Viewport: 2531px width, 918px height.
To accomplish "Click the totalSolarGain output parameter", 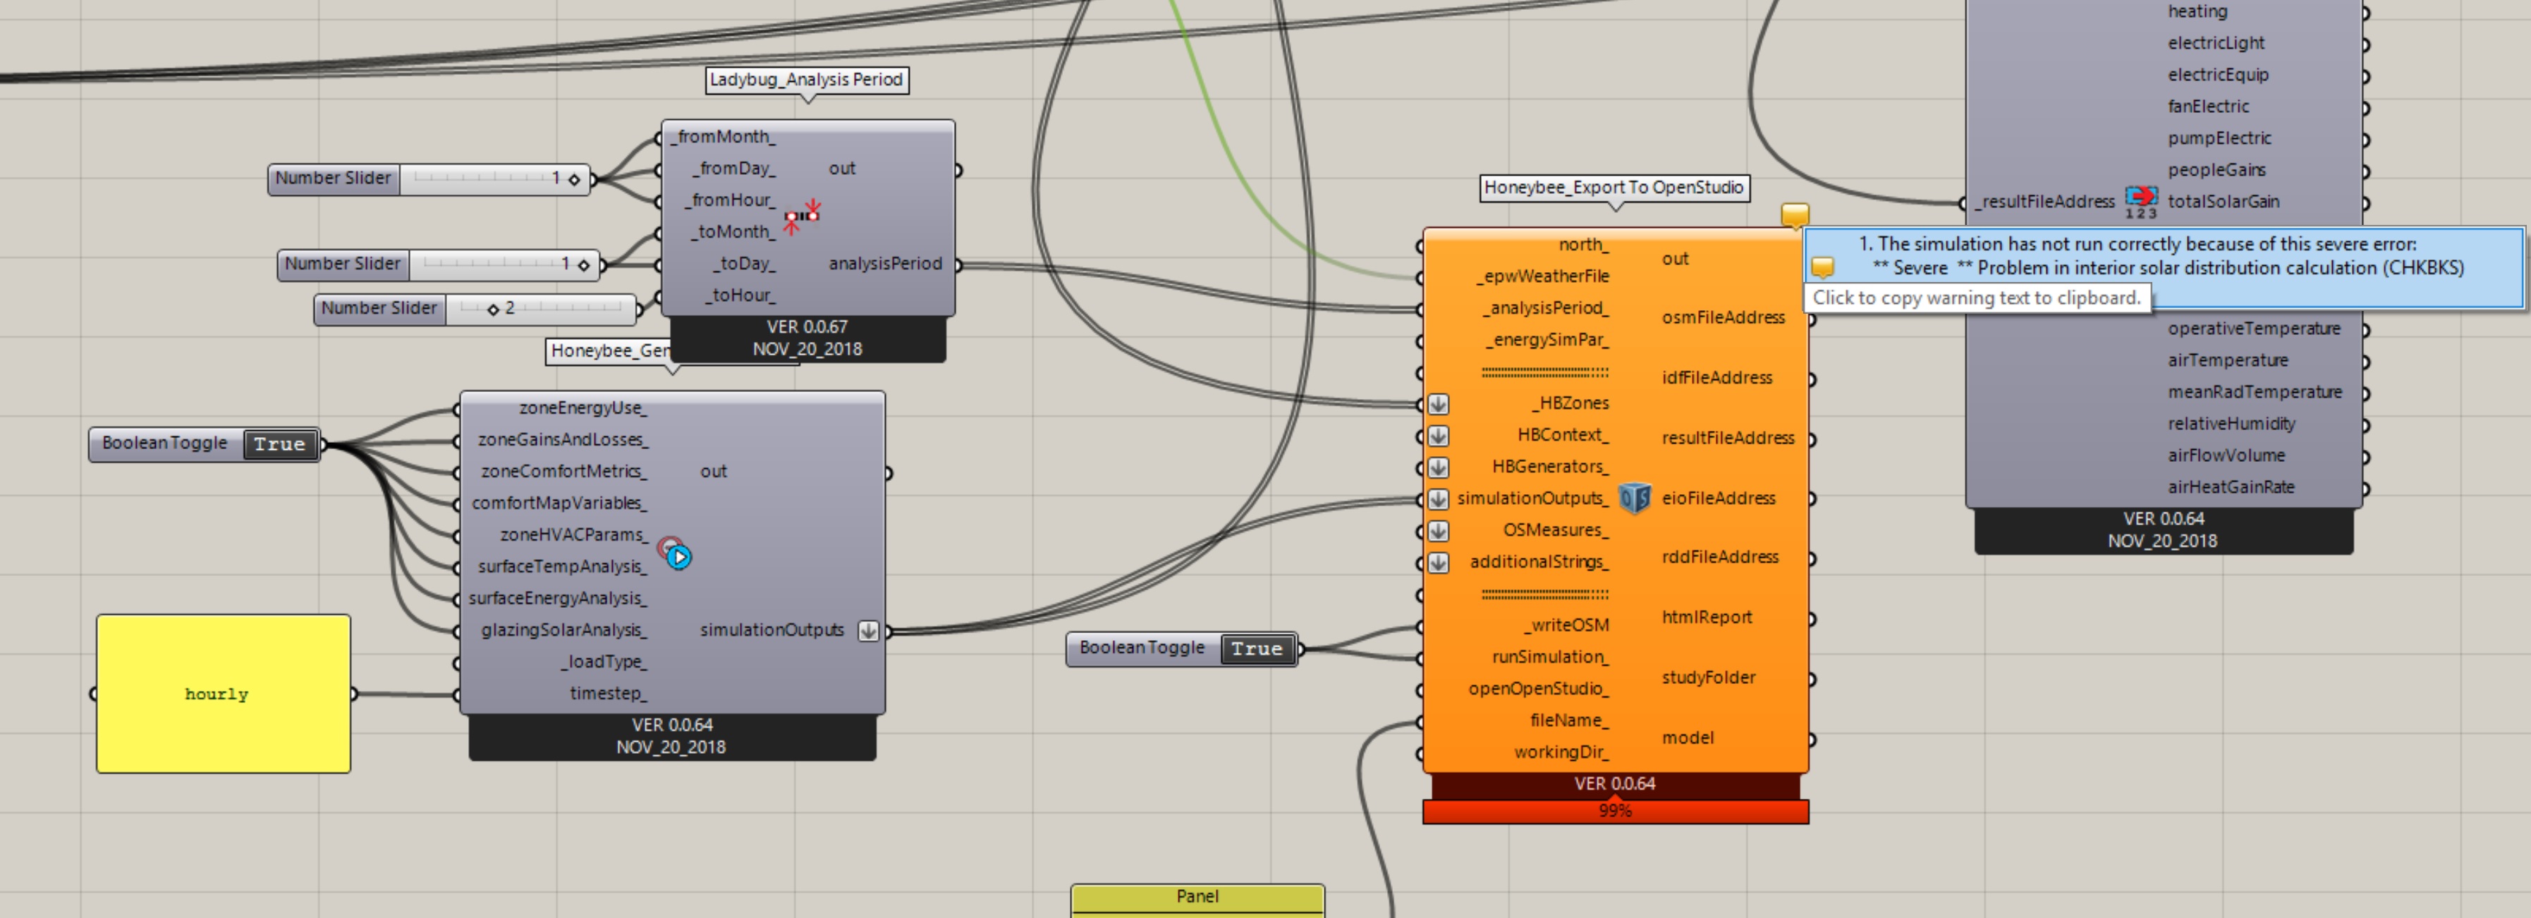I will tap(2224, 201).
